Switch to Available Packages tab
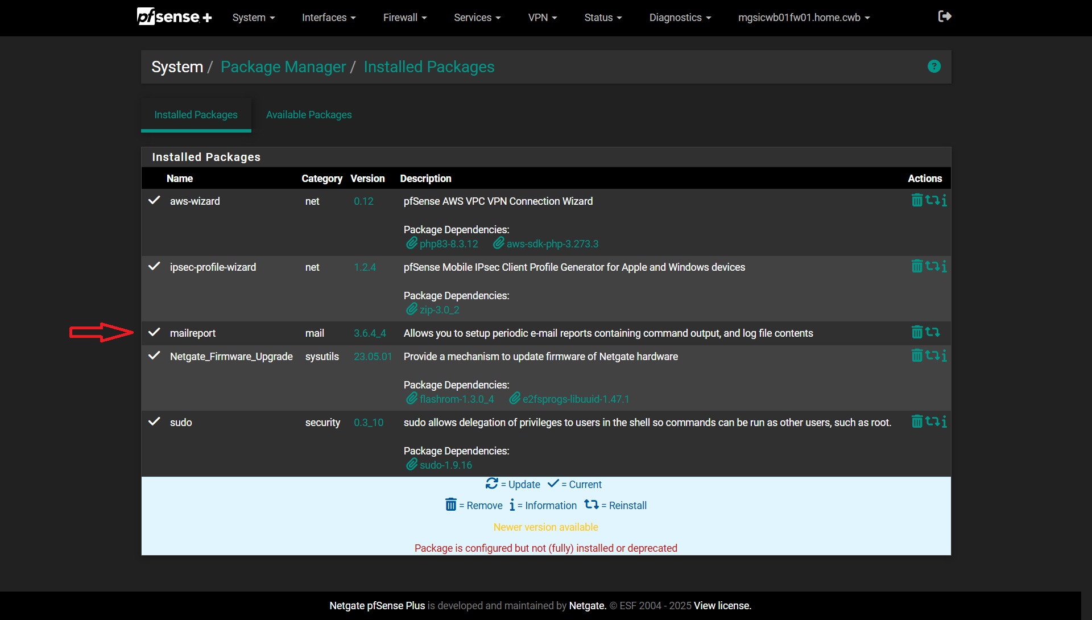1092x620 pixels. [x=309, y=115]
